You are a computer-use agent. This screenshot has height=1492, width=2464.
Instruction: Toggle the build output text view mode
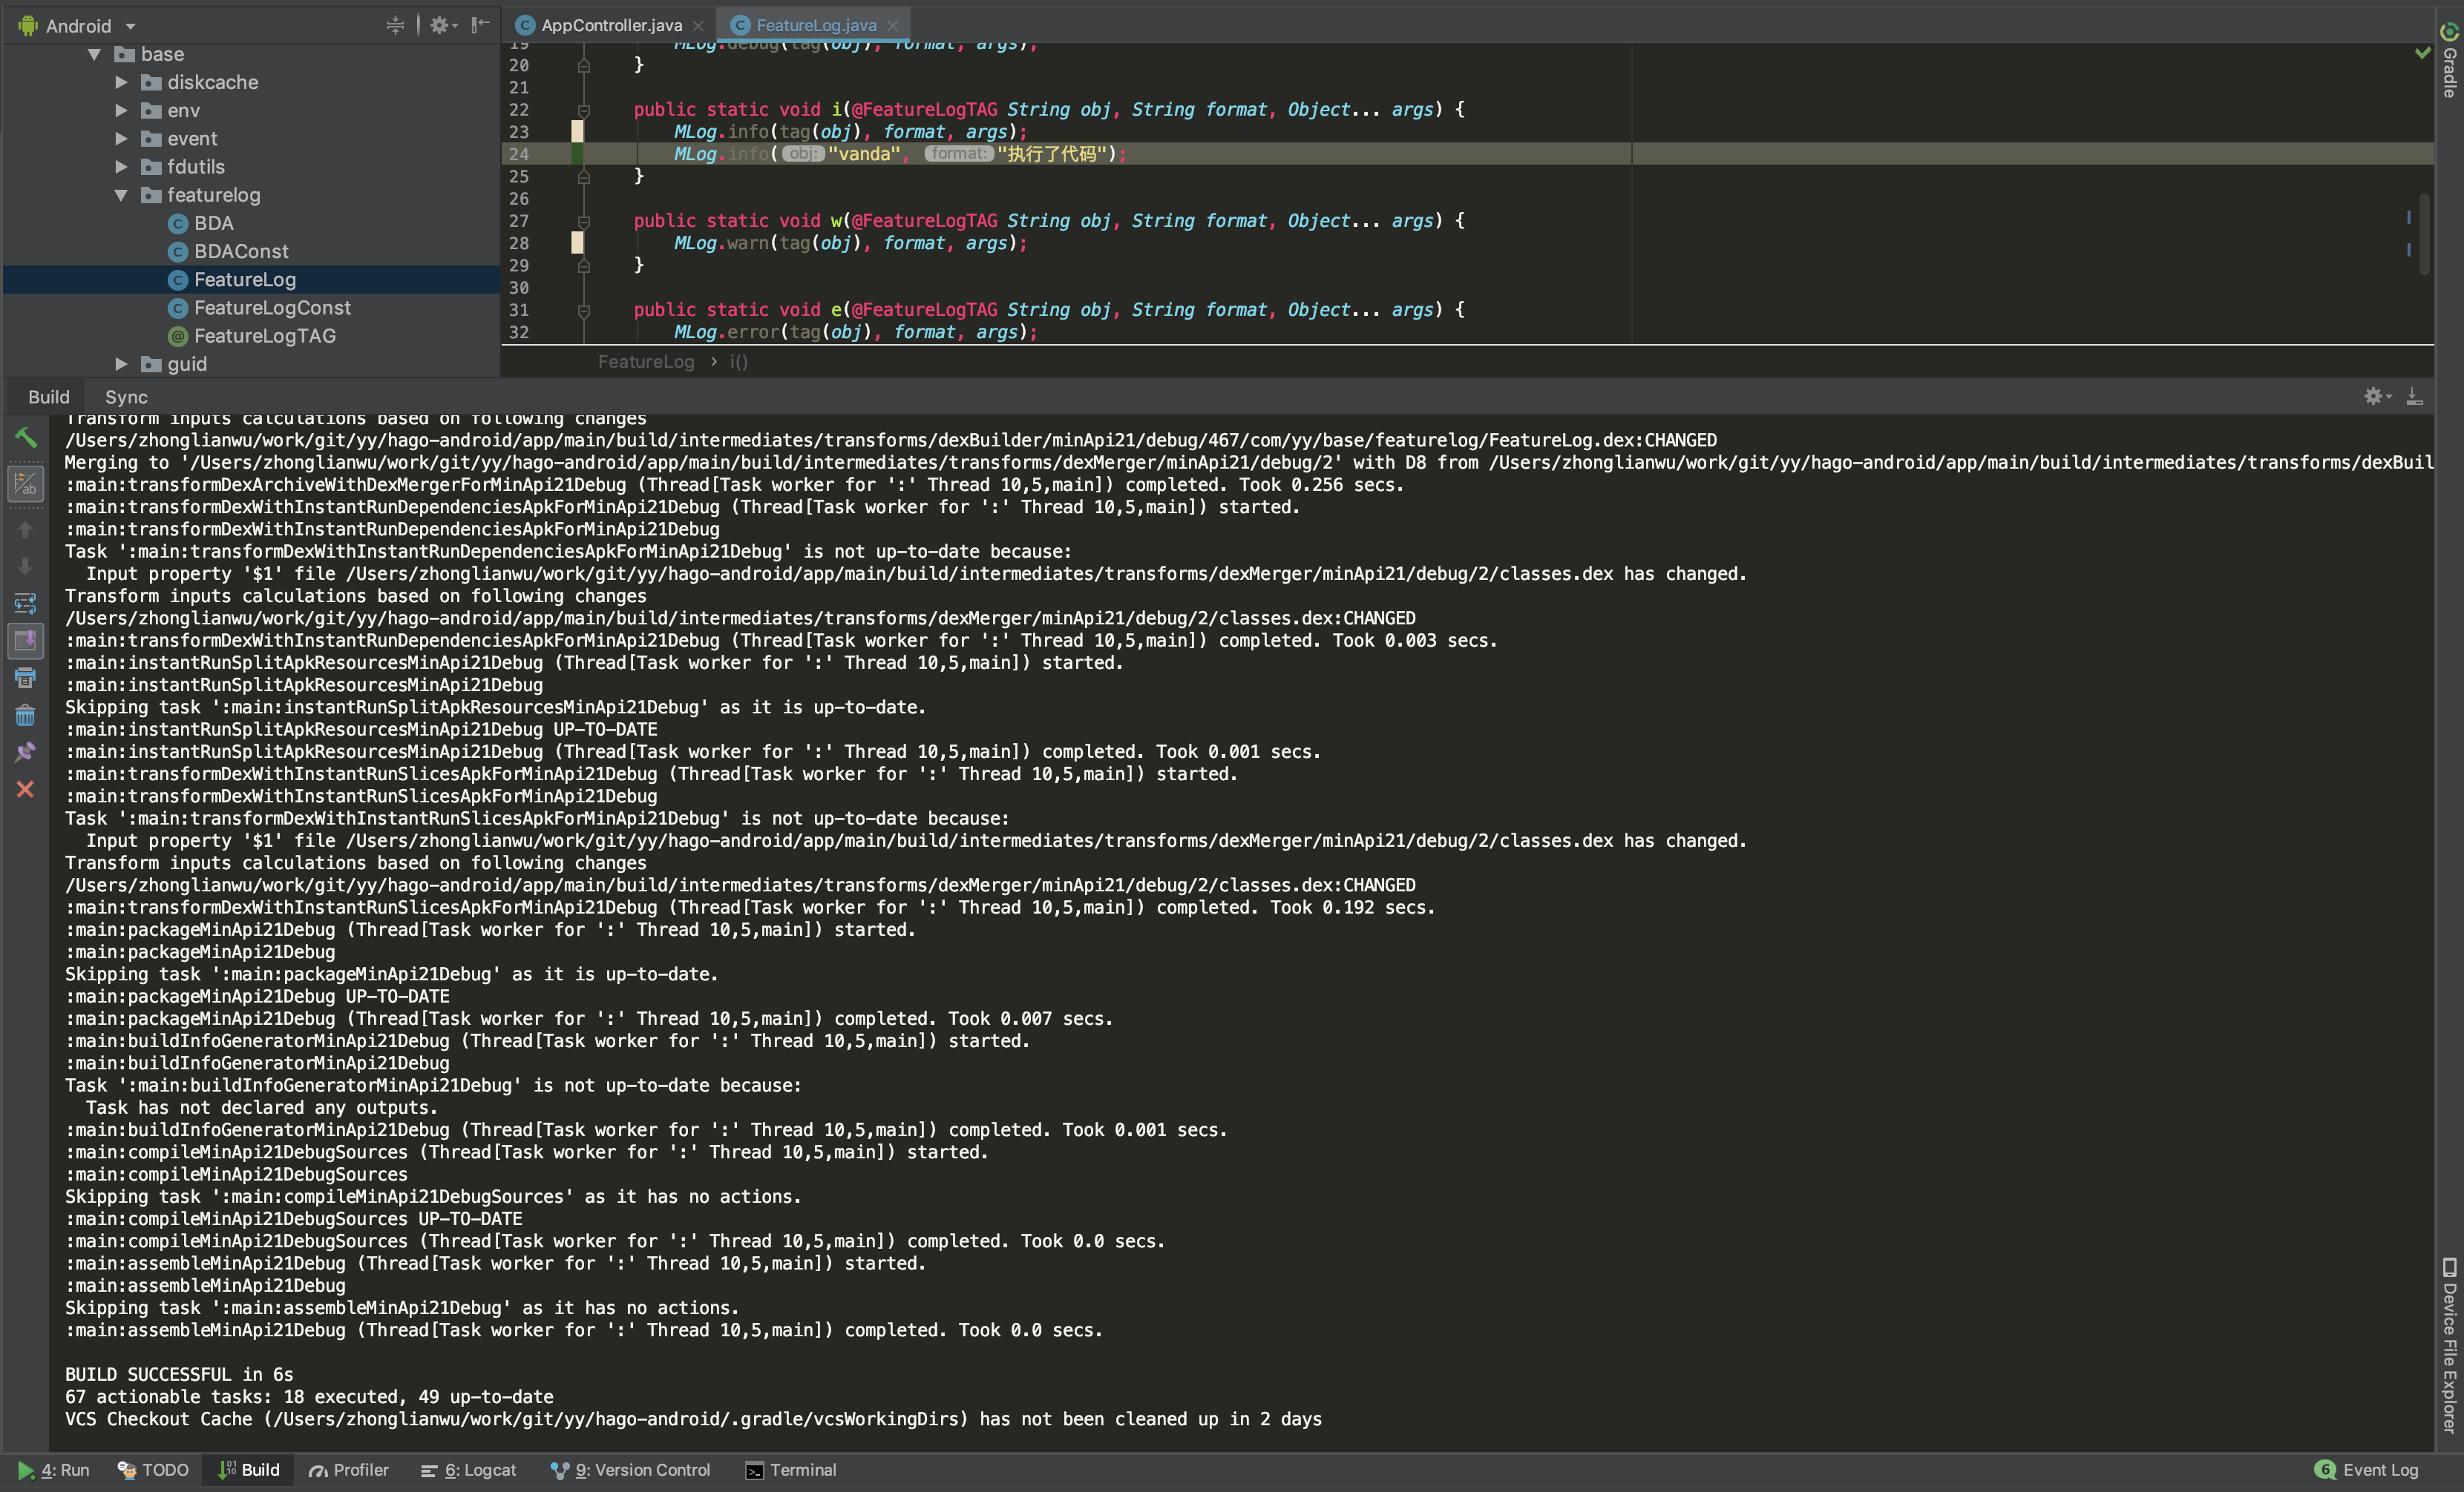point(26,483)
